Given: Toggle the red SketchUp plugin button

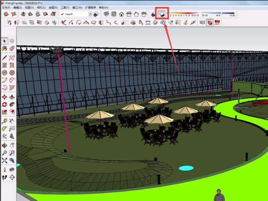Looking at the screenshot, I should pos(210,22).
